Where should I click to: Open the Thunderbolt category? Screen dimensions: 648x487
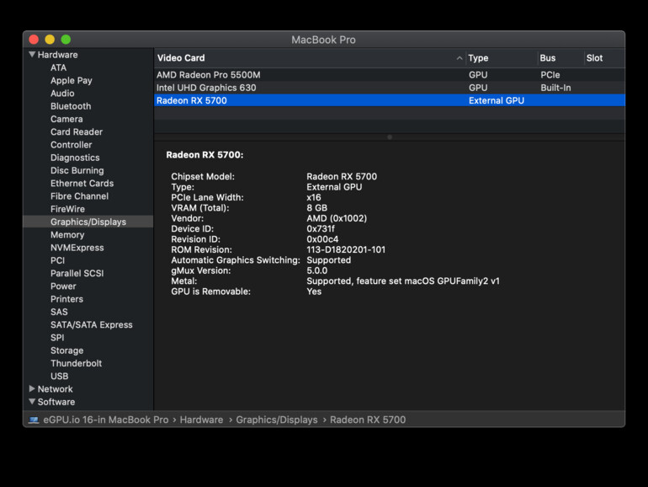(76, 363)
